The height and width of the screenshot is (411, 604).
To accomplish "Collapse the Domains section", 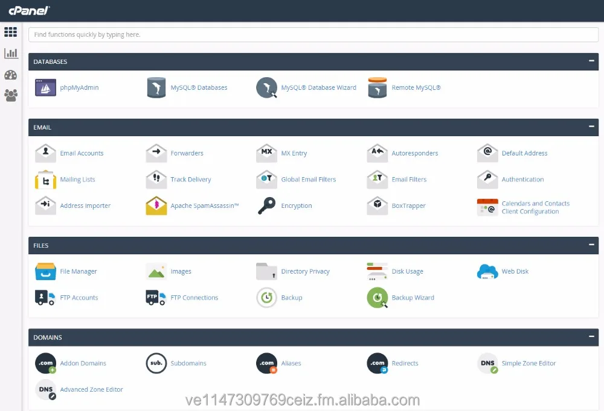I will coord(591,336).
